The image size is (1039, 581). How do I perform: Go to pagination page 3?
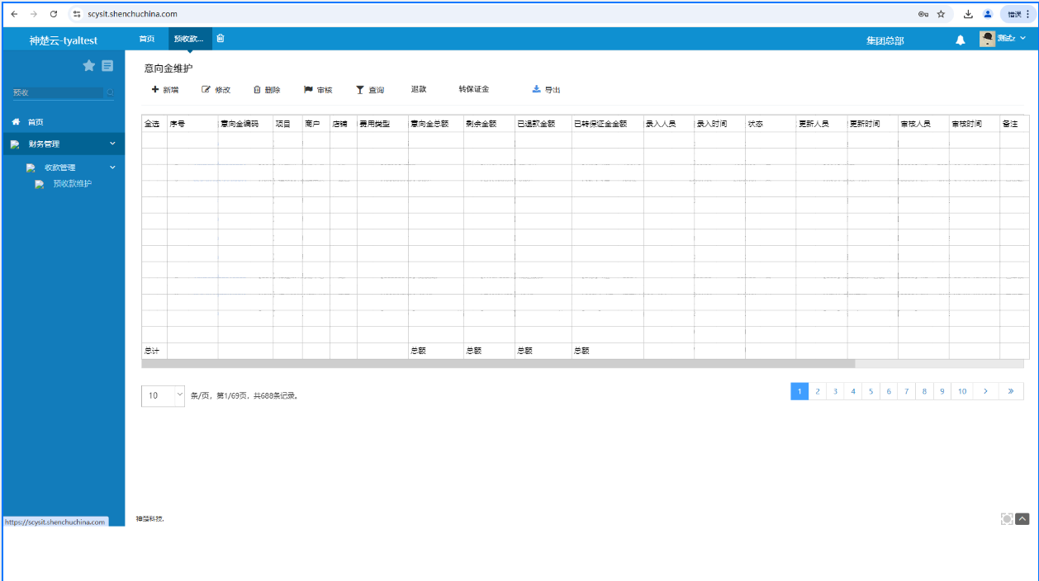point(836,391)
